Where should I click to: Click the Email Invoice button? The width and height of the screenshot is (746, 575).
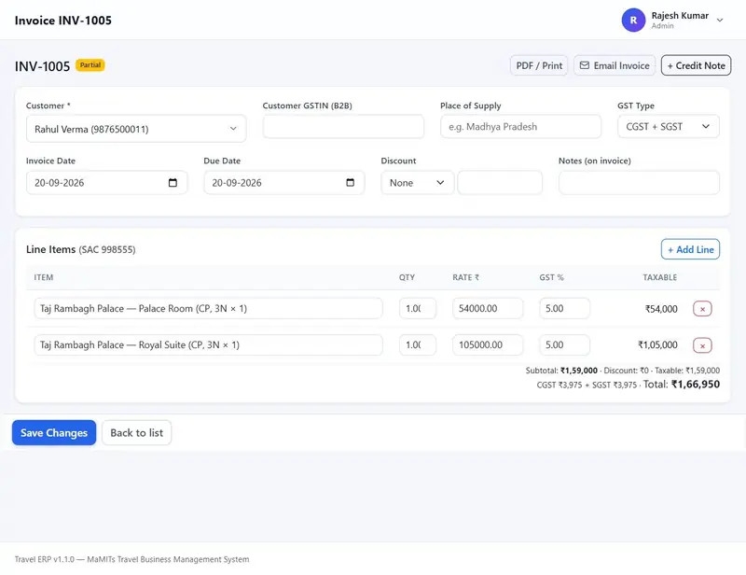(x=615, y=65)
